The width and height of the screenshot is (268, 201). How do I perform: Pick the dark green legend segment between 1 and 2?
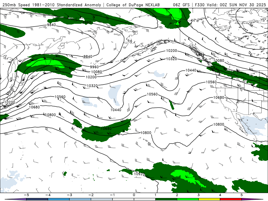pos(166,199)
